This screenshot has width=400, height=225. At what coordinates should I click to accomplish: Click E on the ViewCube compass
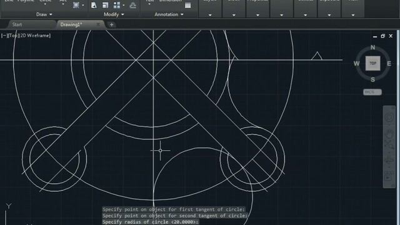click(389, 64)
